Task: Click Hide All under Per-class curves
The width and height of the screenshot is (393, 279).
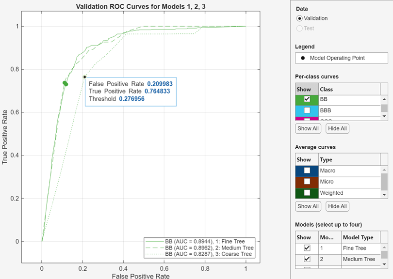Action: (x=337, y=129)
